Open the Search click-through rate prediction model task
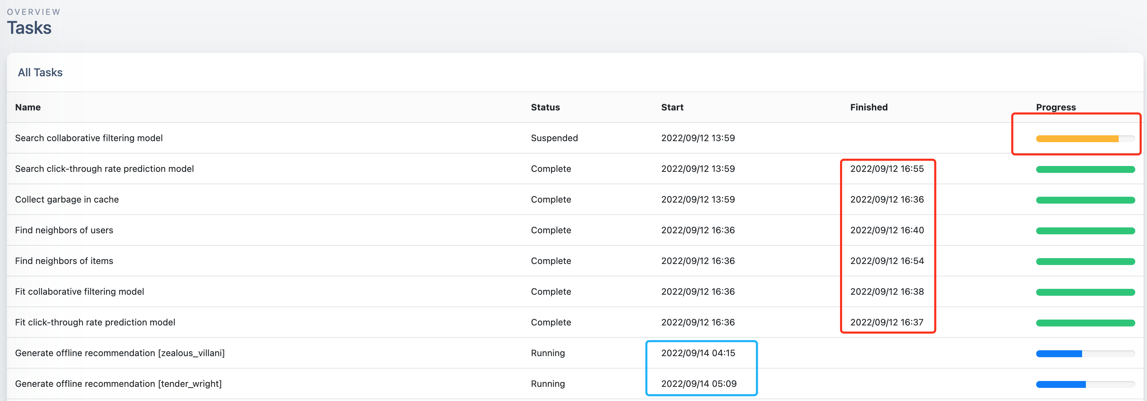Viewport: 1147px width, 401px height. click(104, 169)
